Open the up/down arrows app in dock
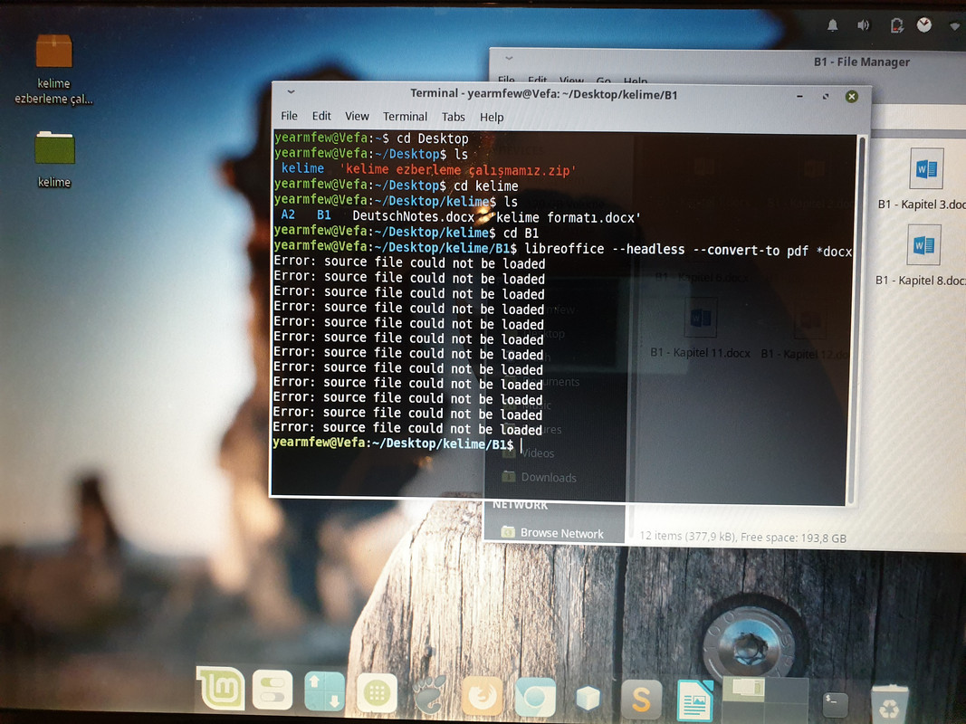966x724 pixels. coord(324,691)
